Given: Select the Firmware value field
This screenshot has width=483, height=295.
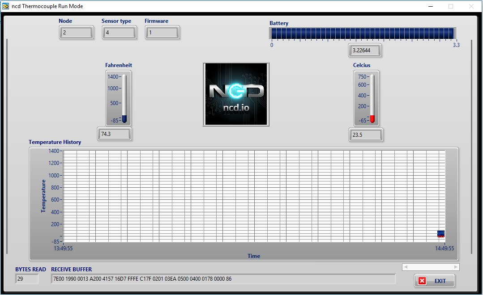Looking at the screenshot, I should click(162, 32).
